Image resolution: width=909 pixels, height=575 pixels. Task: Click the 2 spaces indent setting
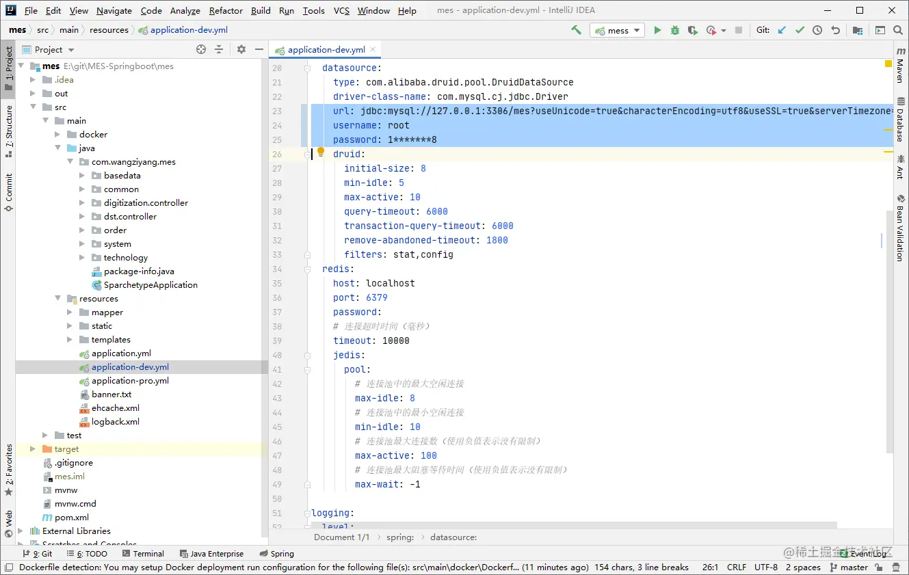tap(803, 567)
